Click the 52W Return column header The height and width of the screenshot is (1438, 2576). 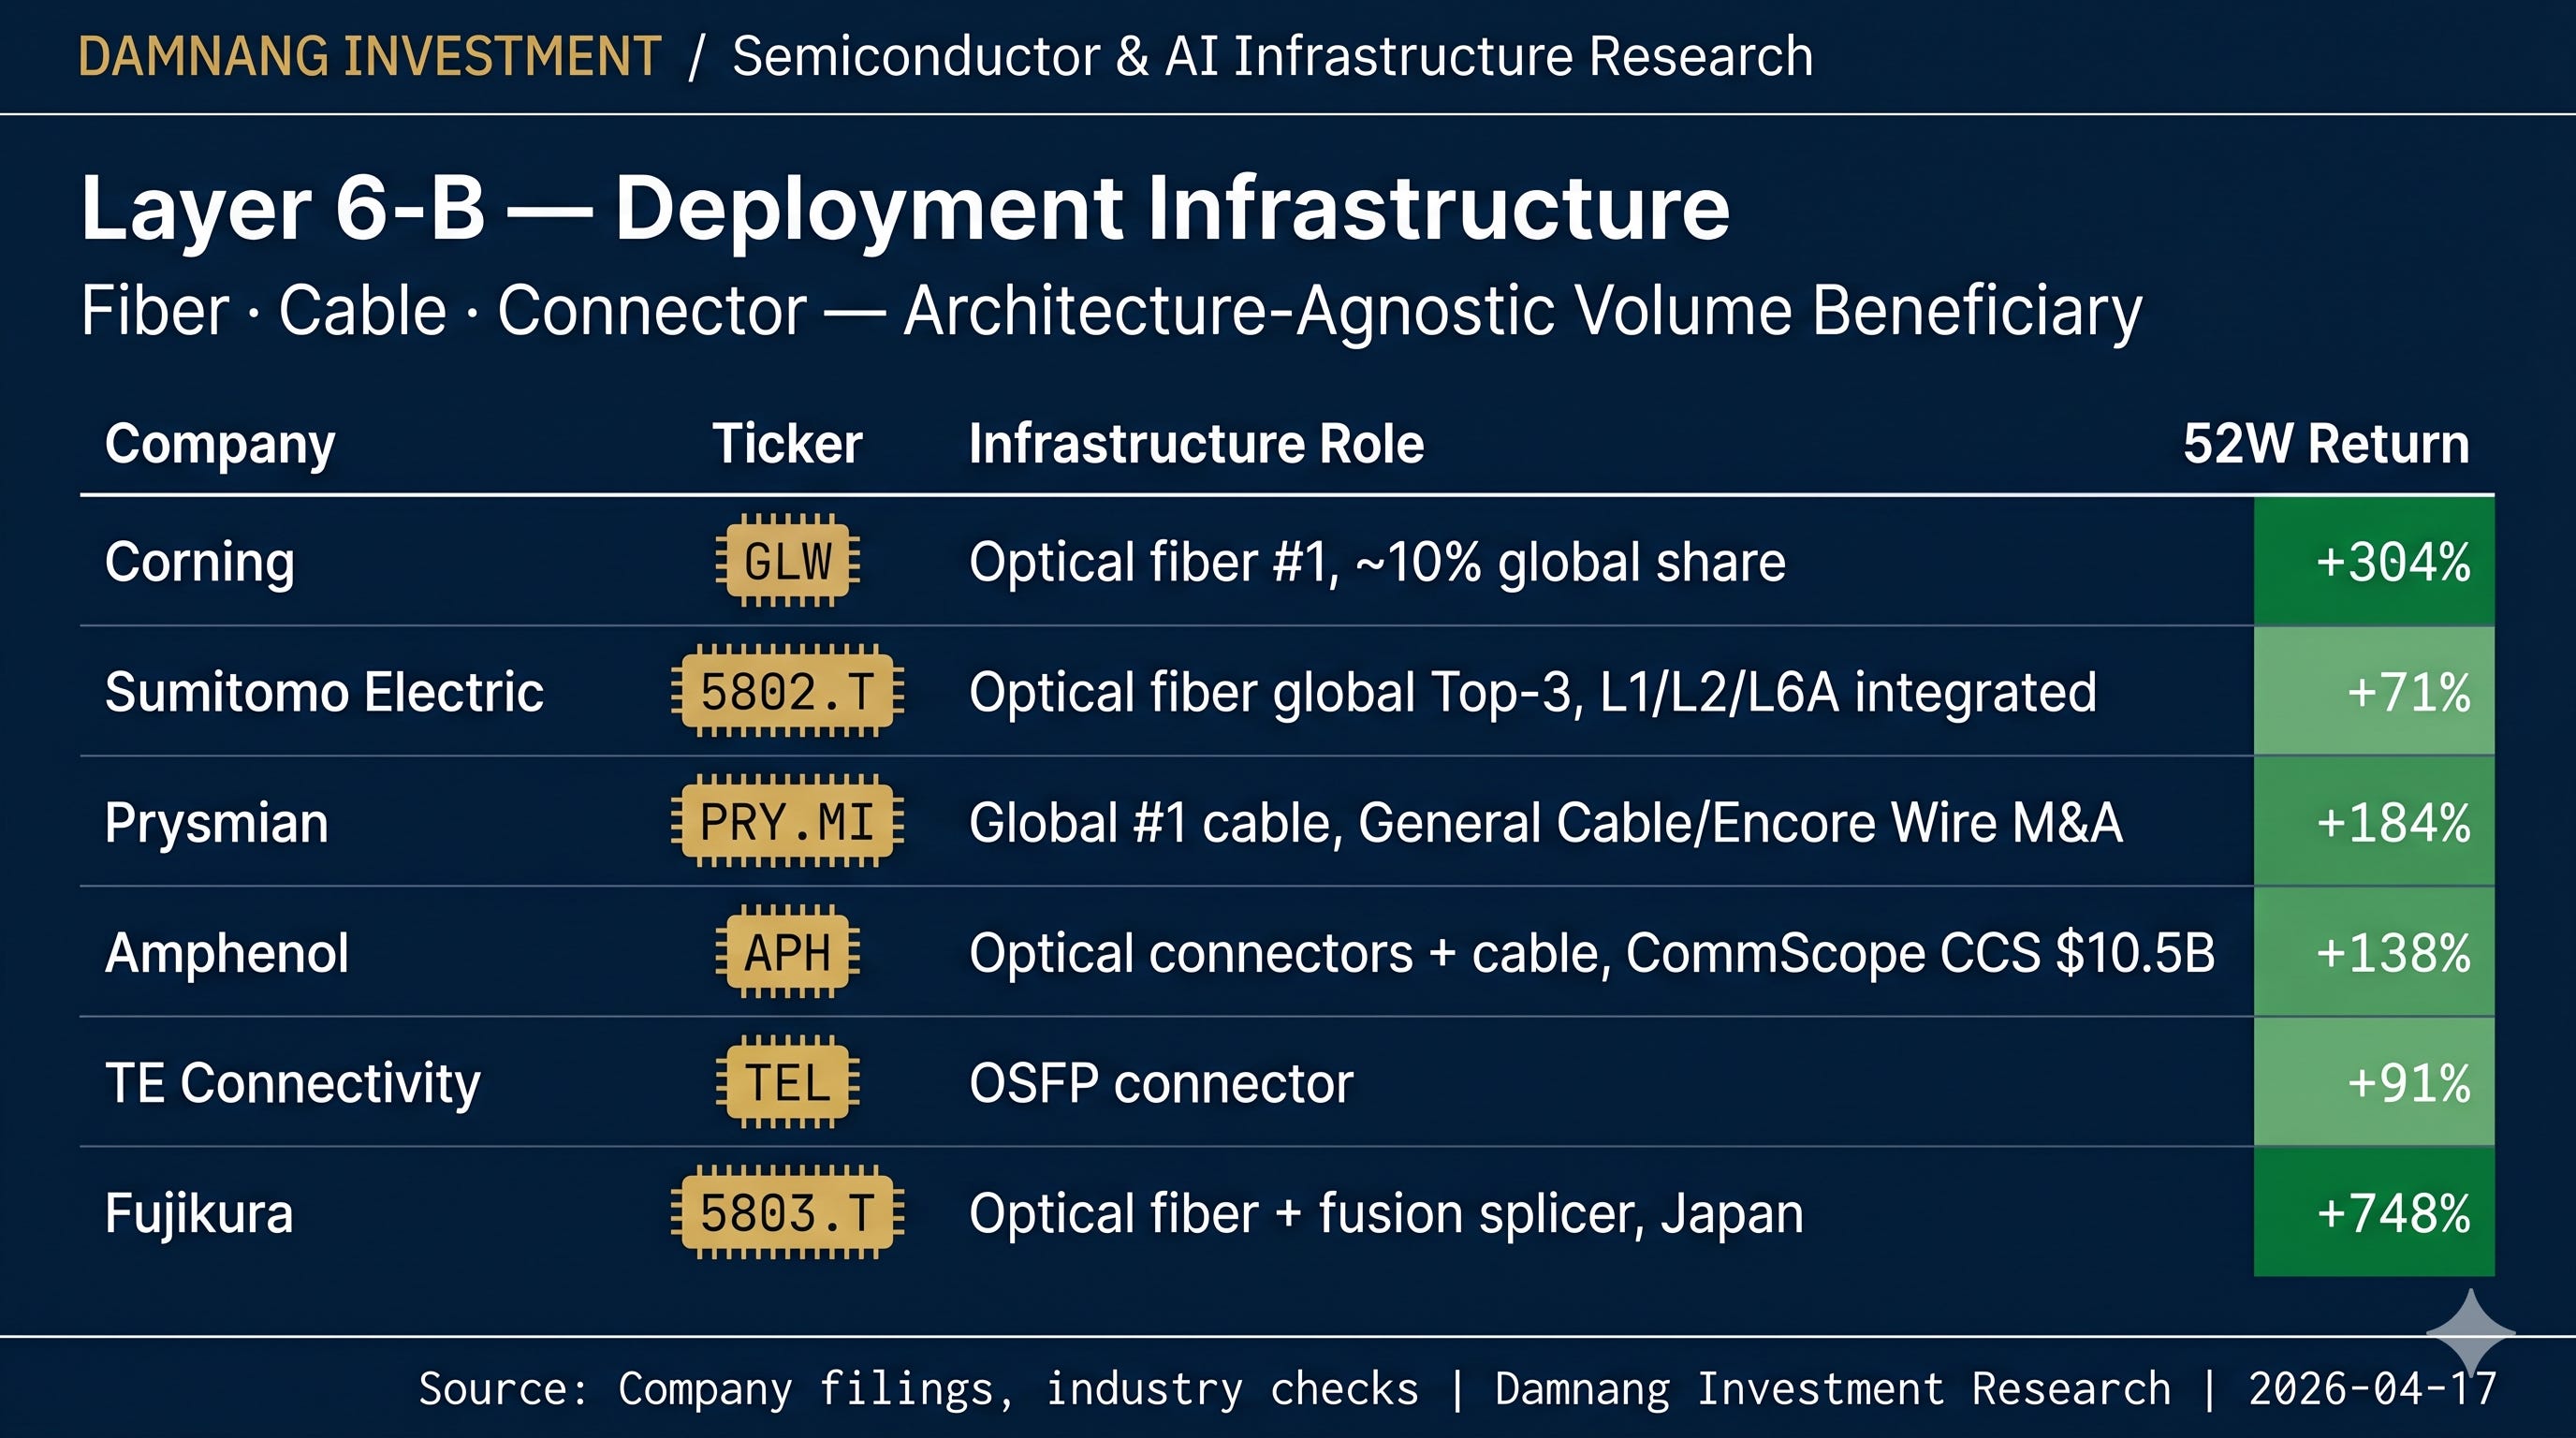coord(2326,443)
